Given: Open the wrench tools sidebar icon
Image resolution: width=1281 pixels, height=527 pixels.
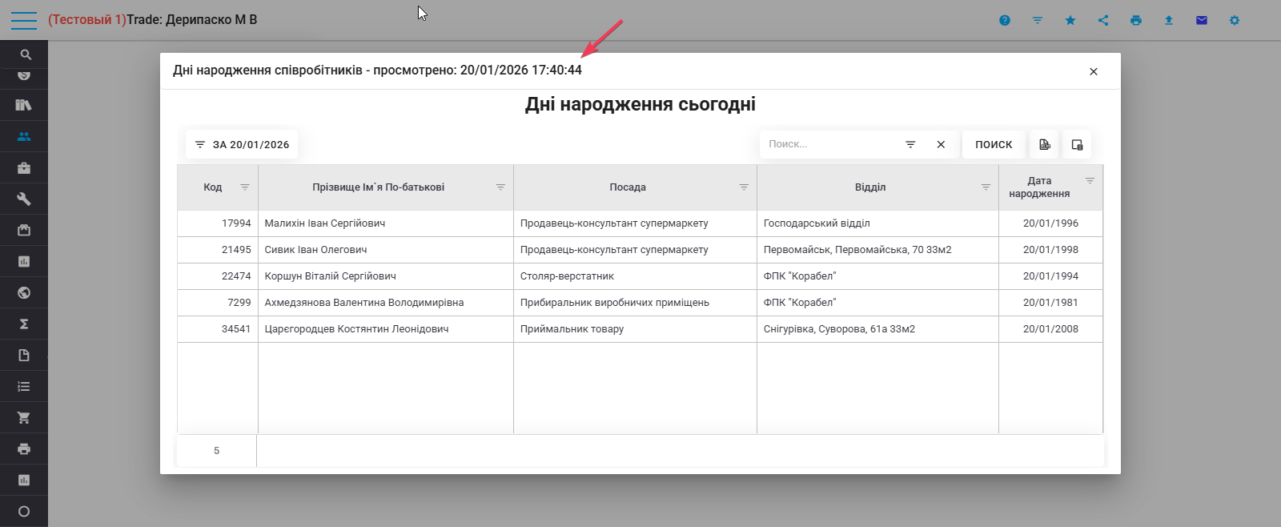Looking at the screenshot, I should [24, 199].
